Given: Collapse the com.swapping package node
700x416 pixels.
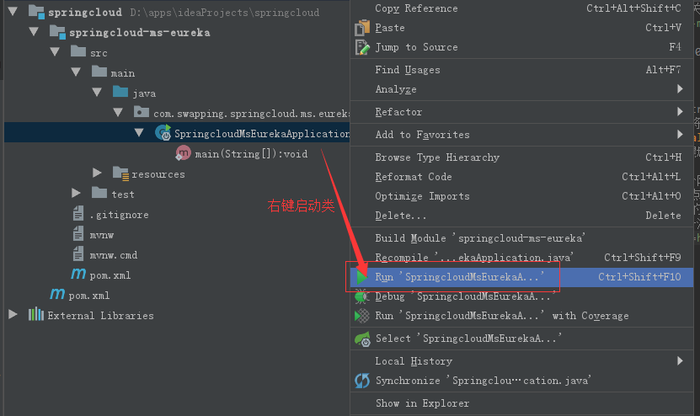Looking at the screenshot, I should pos(118,113).
